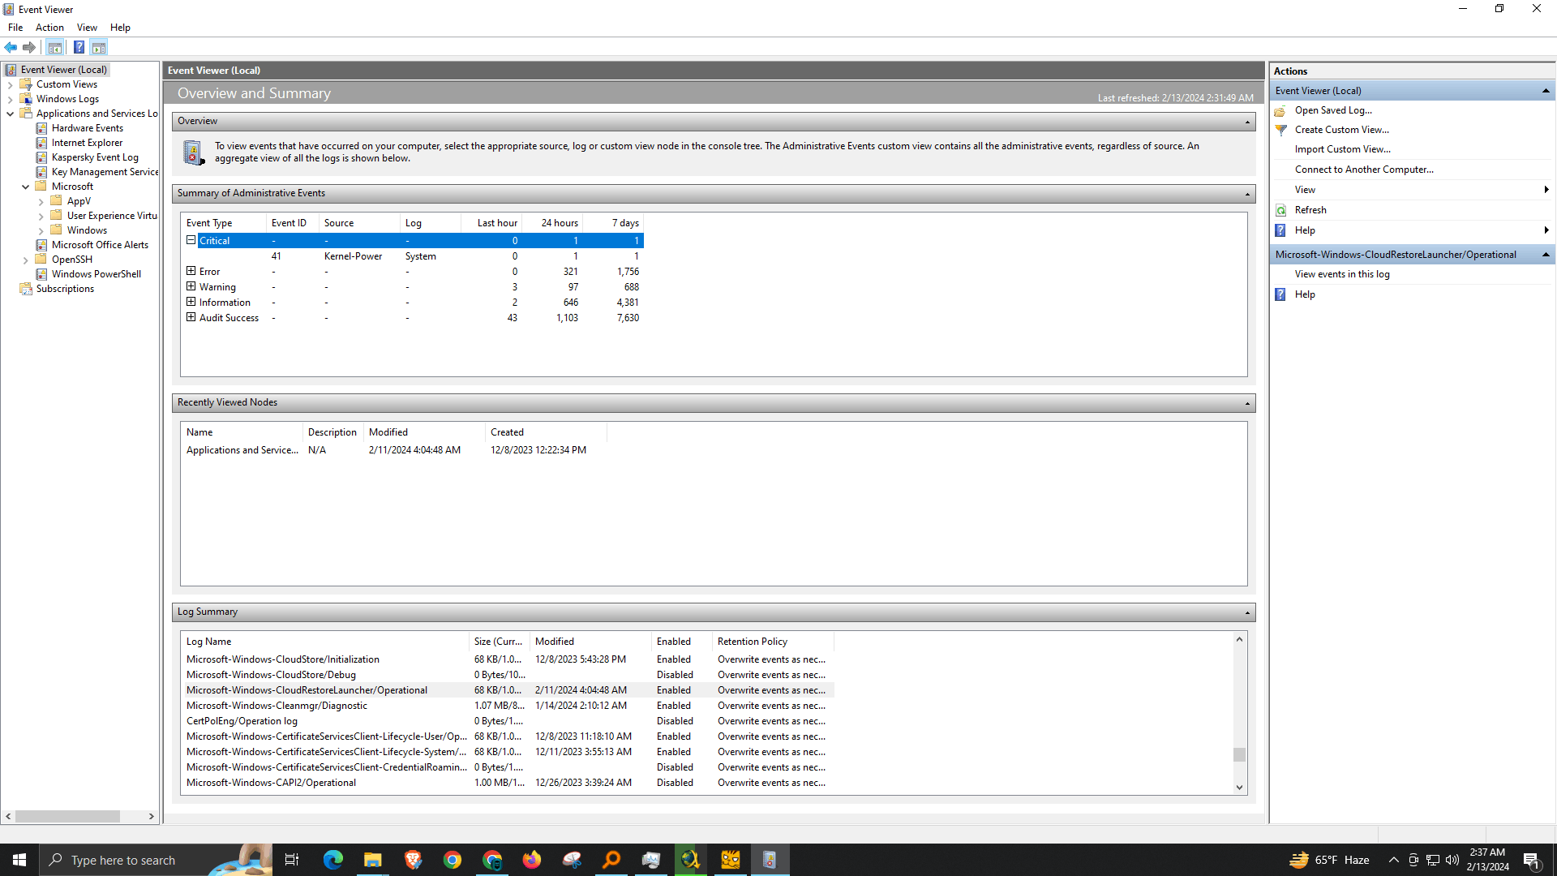Viewport: 1557px width, 876px height.
Task: Click Show/Hide Console Tree toolbar icon
Action: [x=54, y=47]
